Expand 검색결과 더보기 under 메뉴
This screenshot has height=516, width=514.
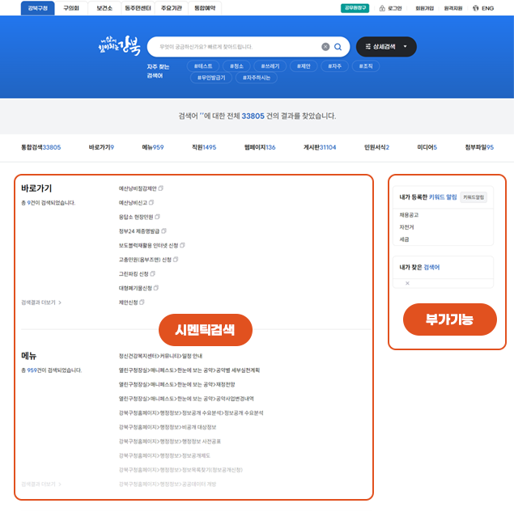coord(41,484)
